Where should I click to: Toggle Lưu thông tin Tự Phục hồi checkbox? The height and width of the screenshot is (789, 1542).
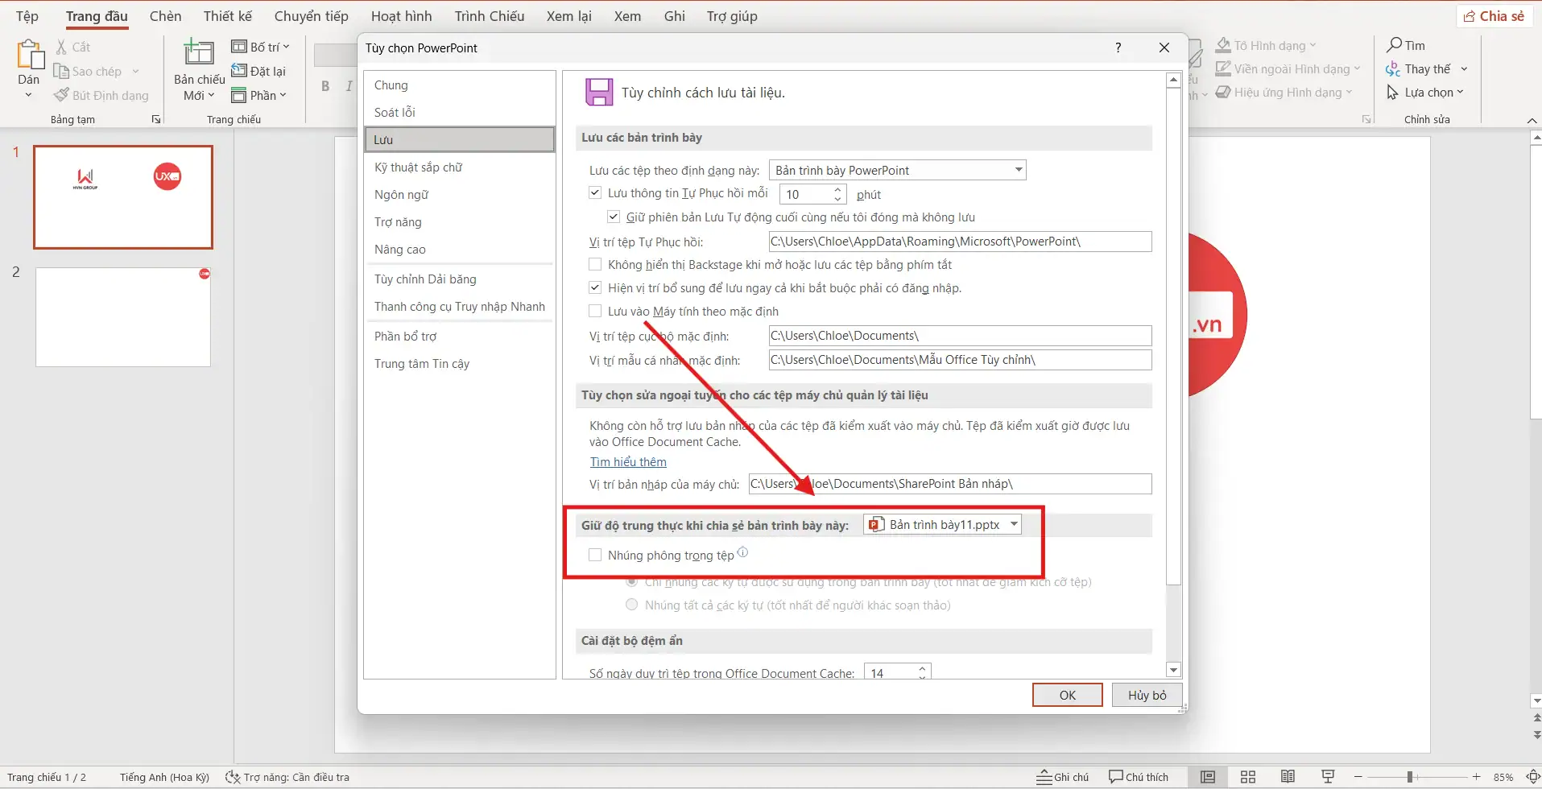(x=596, y=193)
